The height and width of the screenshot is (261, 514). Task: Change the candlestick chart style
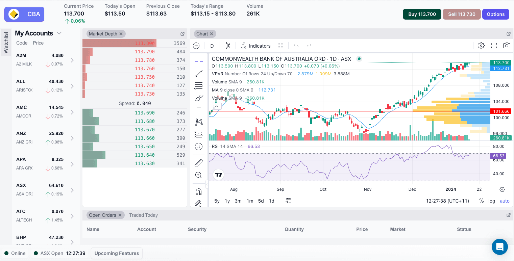(228, 46)
